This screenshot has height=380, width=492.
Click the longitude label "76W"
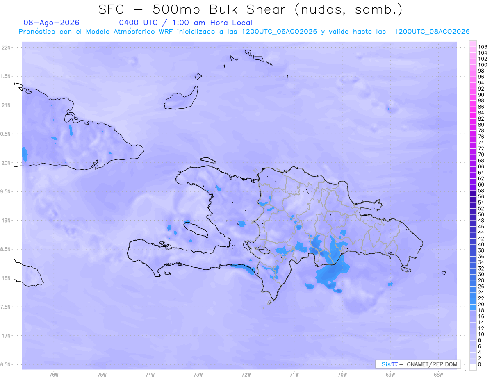tap(54, 375)
